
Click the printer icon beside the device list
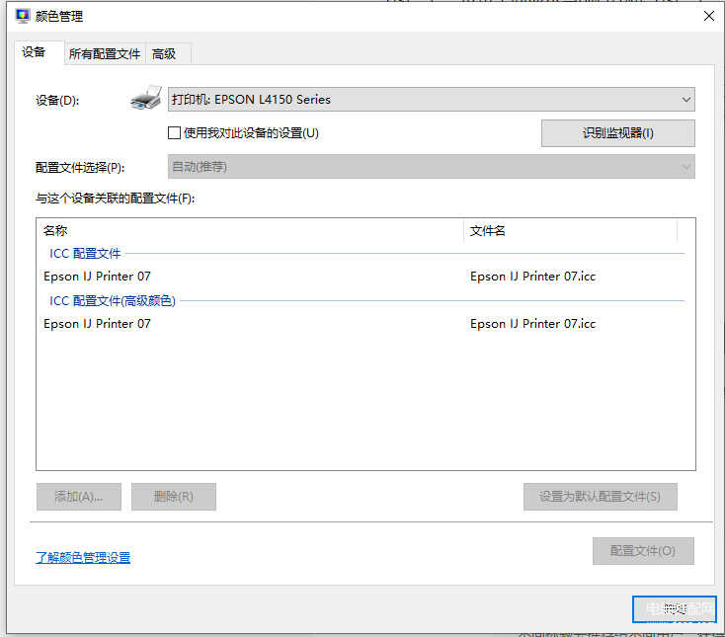pos(146,99)
